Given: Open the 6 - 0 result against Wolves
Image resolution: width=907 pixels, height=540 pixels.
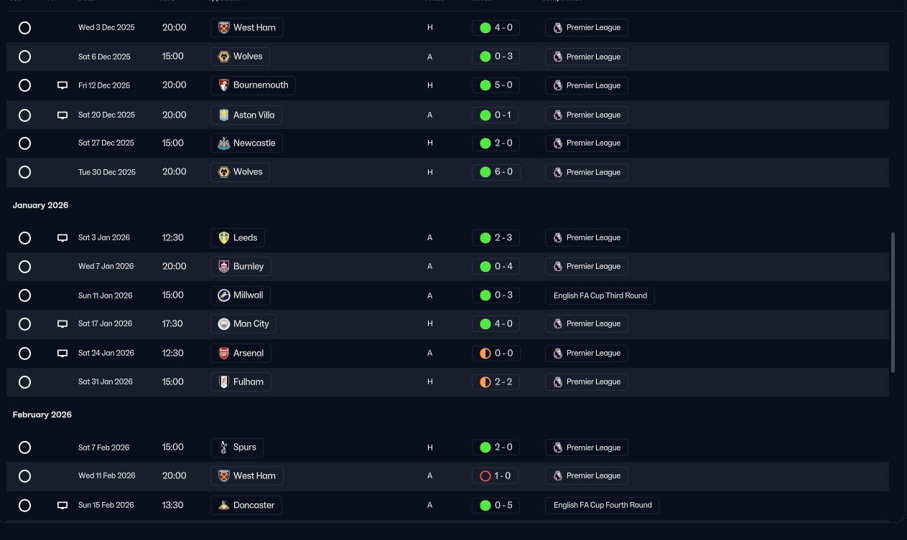Looking at the screenshot, I should click(496, 172).
